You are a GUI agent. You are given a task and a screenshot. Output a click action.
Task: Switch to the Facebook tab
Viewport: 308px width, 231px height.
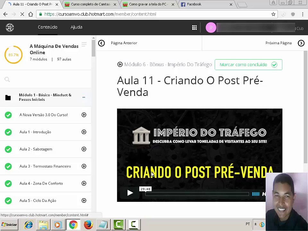206,4
